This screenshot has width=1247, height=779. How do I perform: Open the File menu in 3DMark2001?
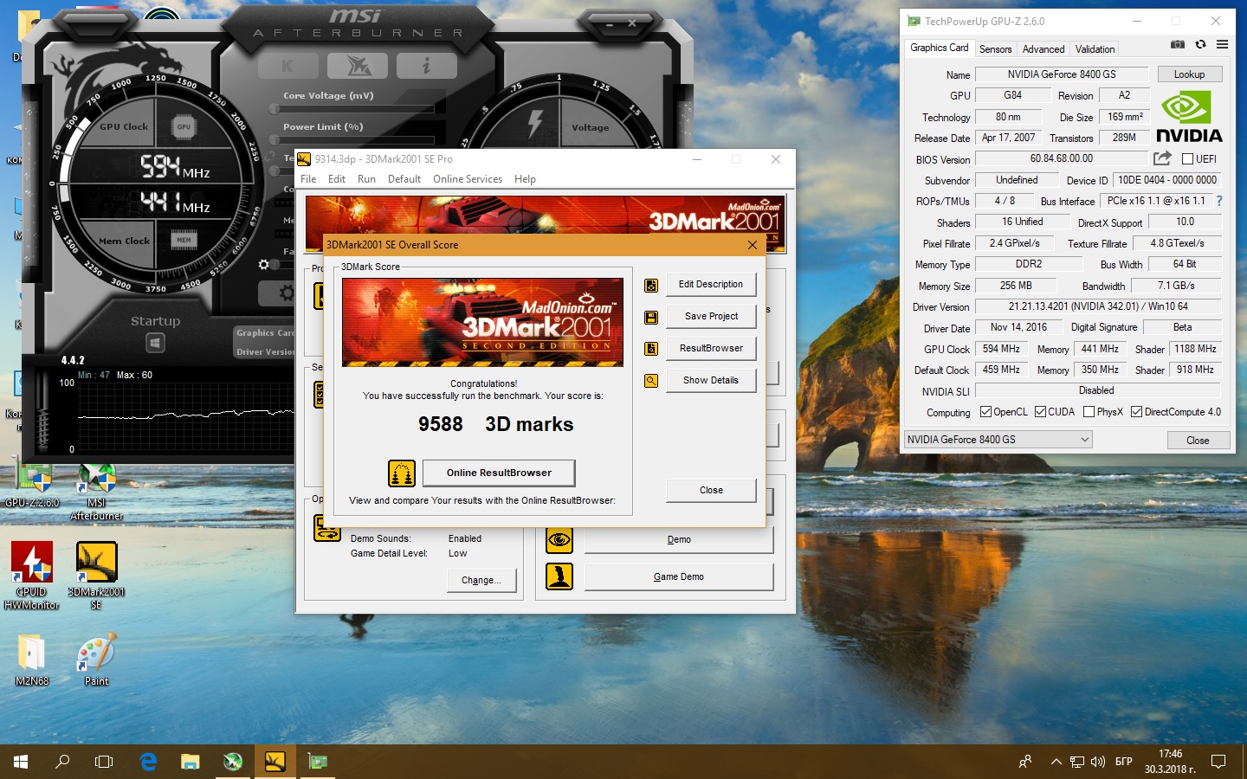(308, 179)
